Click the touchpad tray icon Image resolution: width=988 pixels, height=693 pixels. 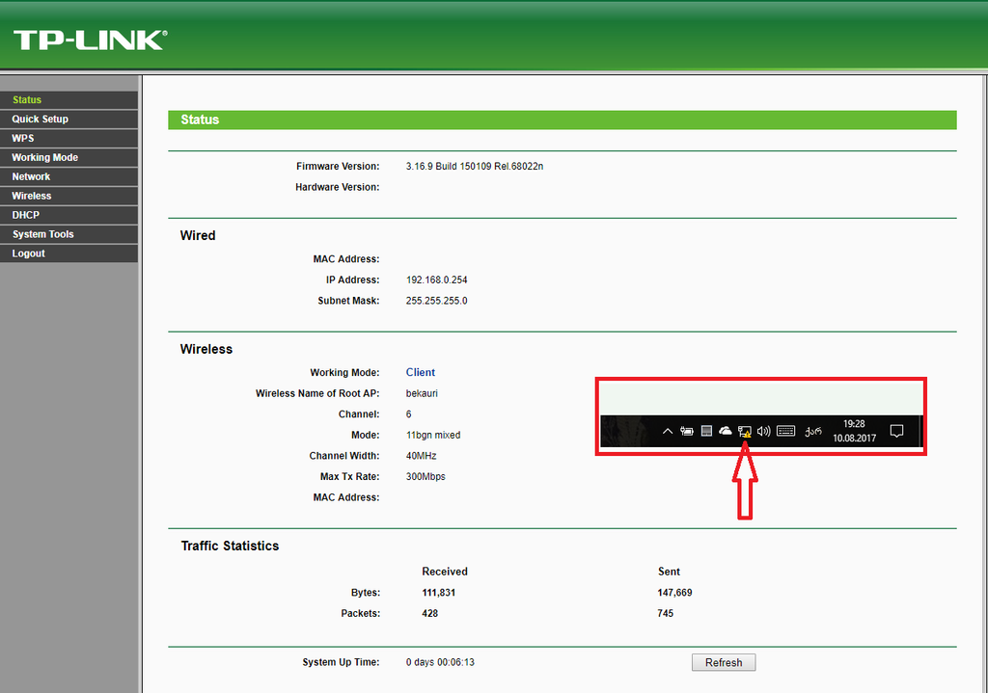[x=706, y=431]
